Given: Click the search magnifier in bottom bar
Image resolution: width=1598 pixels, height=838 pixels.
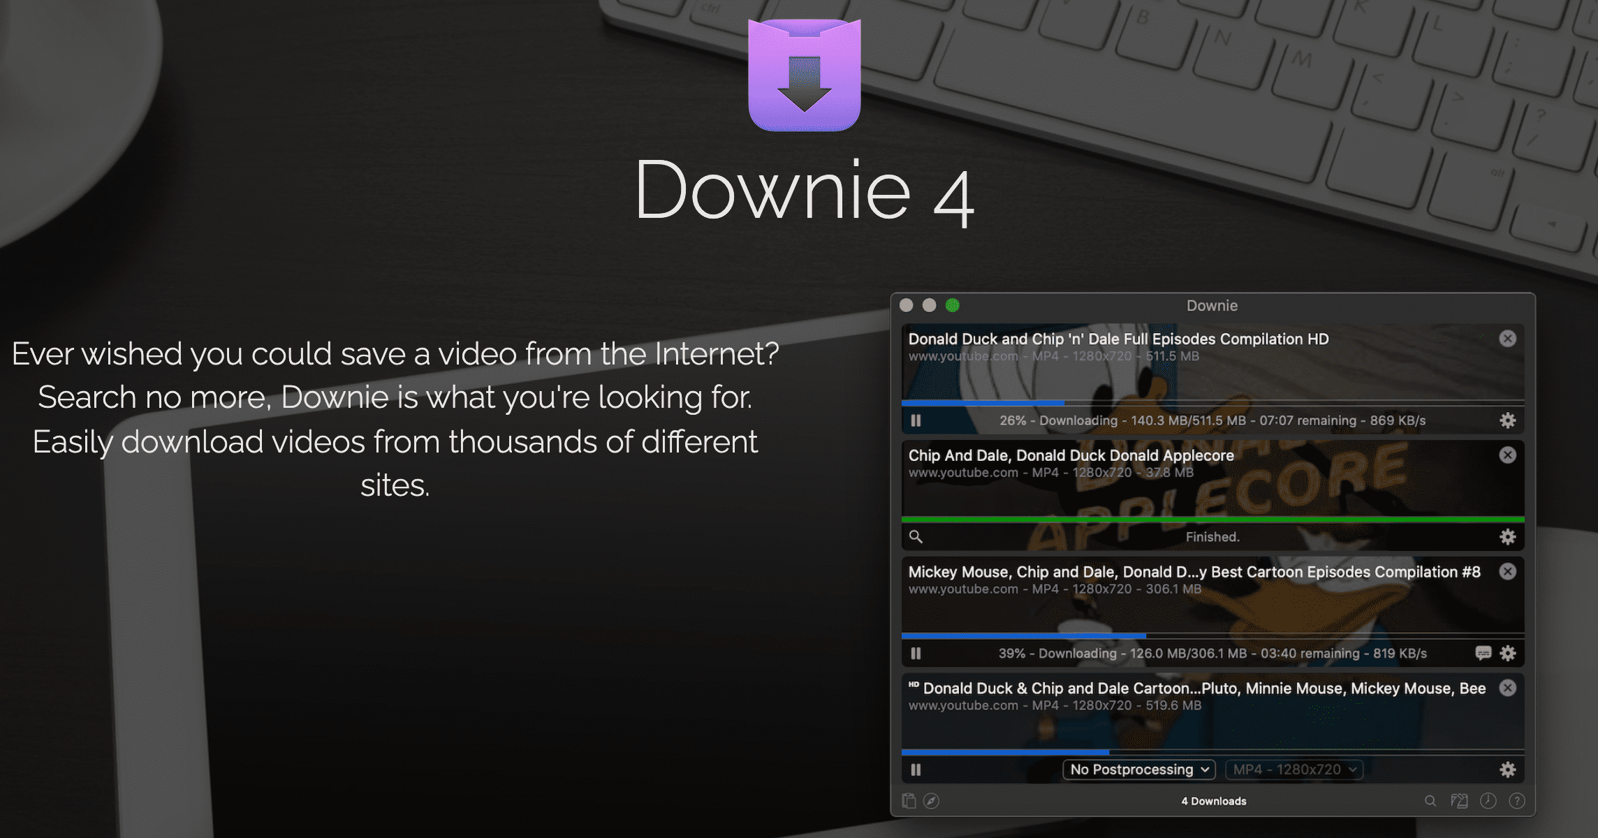Looking at the screenshot, I should [1430, 801].
